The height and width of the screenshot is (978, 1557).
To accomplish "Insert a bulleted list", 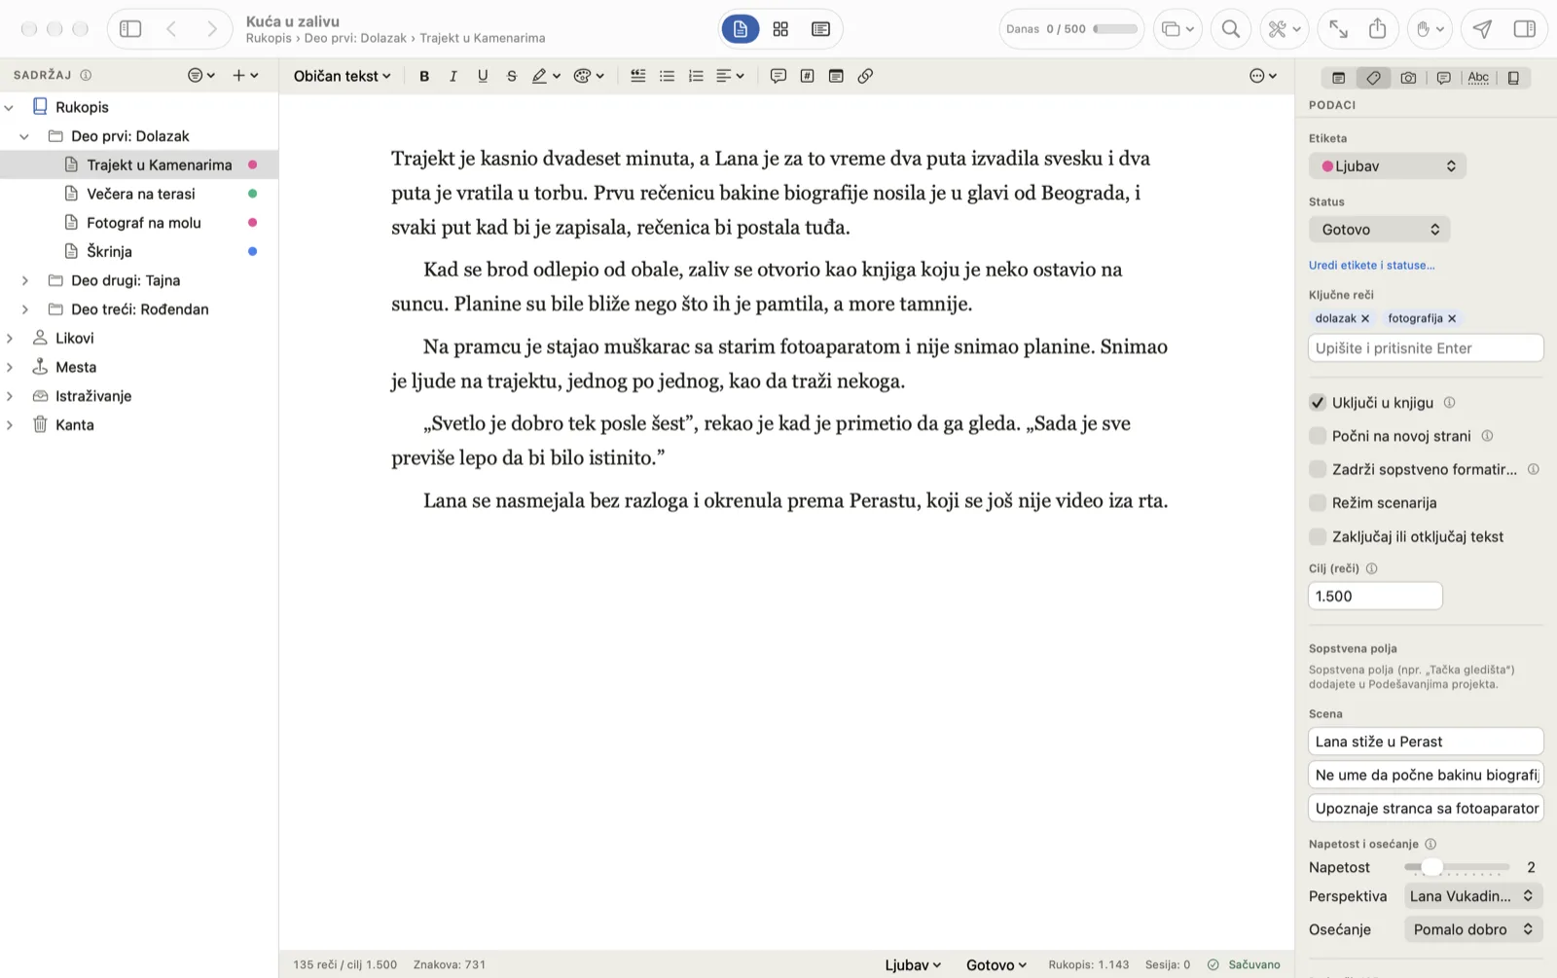I will click(667, 76).
